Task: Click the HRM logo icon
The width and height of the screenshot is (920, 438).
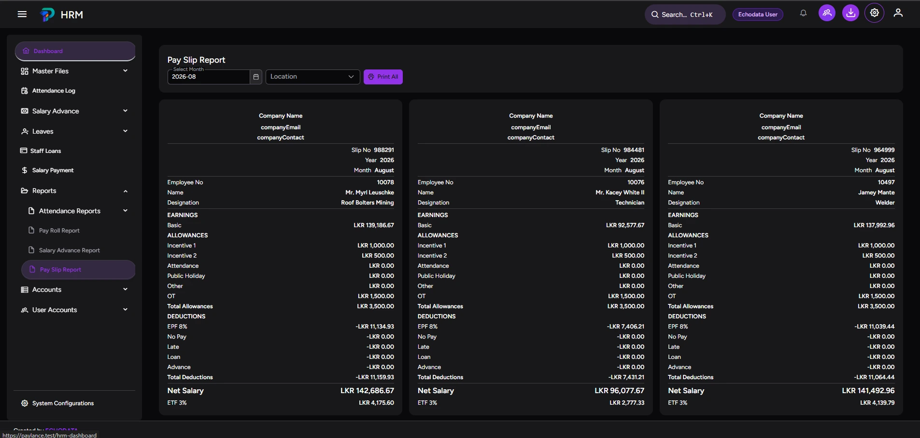Action: [x=47, y=14]
